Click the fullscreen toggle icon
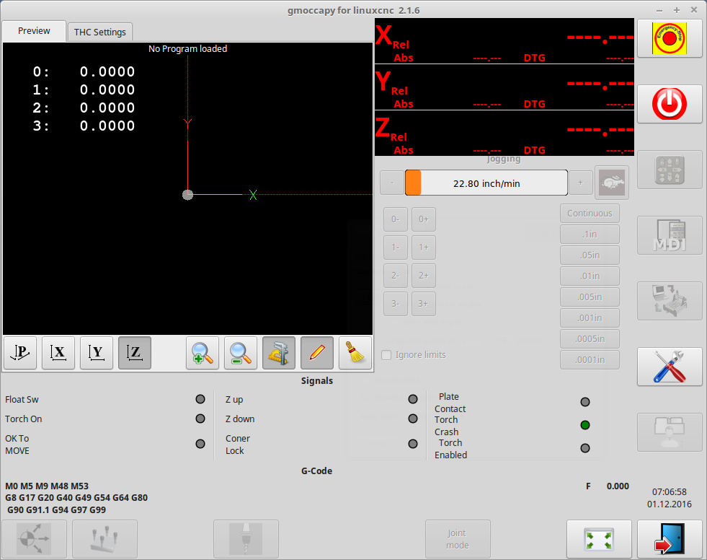 coord(599,539)
